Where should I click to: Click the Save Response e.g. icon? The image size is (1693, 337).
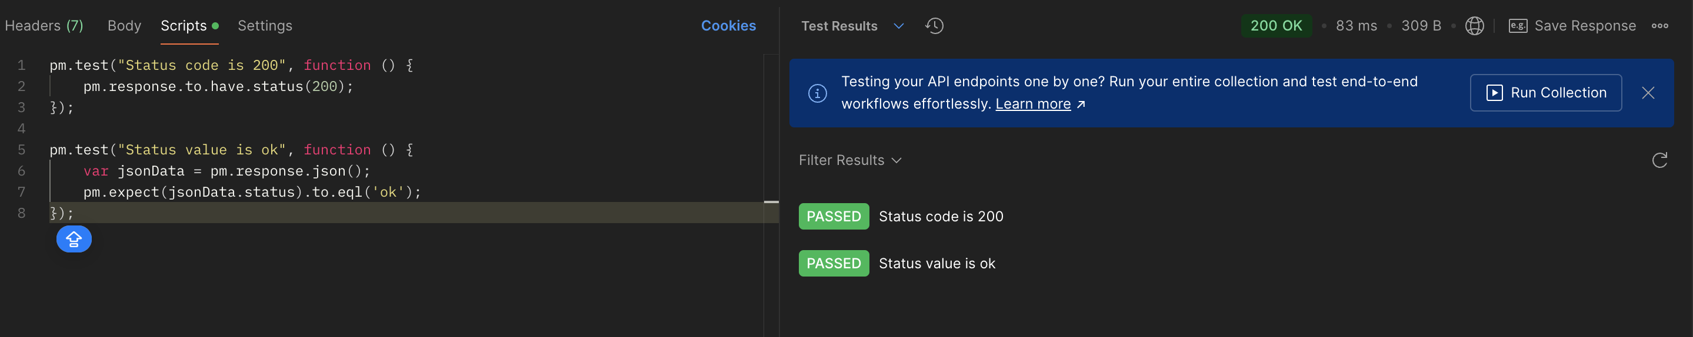click(x=1518, y=26)
